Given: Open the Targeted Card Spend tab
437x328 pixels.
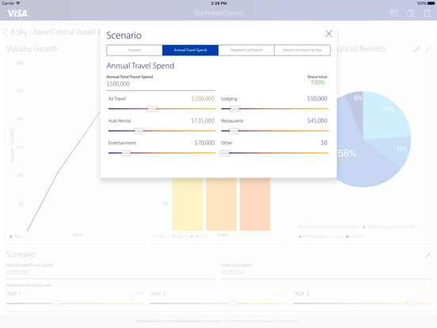Looking at the screenshot, I should point(246,50).
